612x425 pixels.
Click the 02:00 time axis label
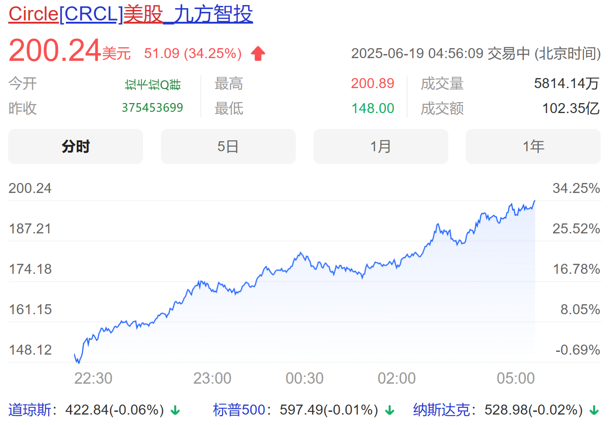pyautogui.click(x=397, y=378)
